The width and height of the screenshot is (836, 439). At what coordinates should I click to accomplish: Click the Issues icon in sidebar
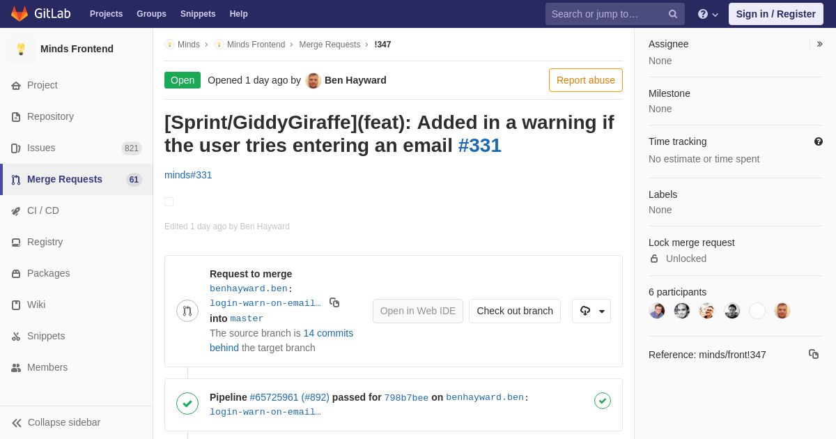point(16,148)
